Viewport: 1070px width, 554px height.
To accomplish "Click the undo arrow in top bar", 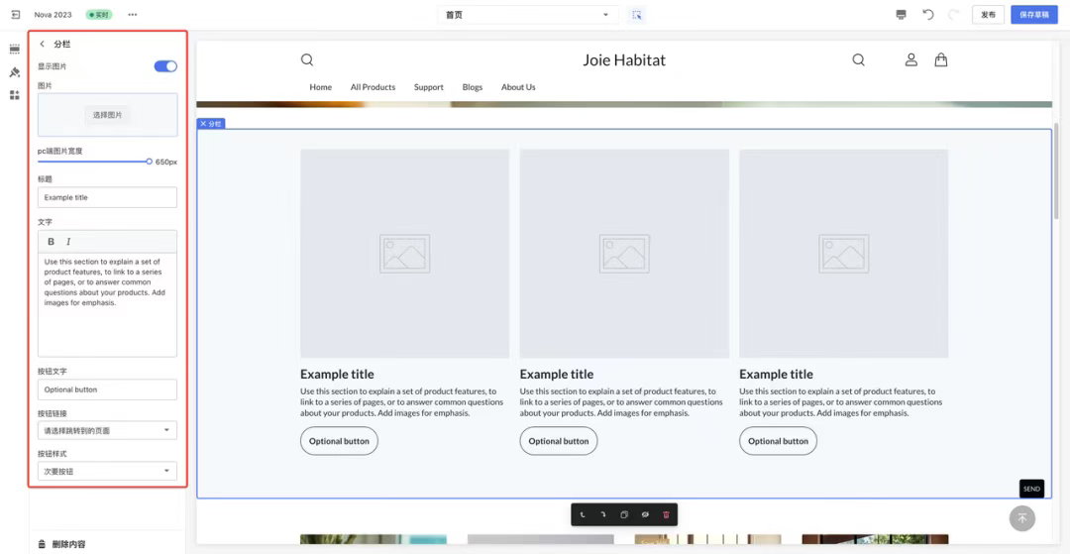I will [927, 15].
